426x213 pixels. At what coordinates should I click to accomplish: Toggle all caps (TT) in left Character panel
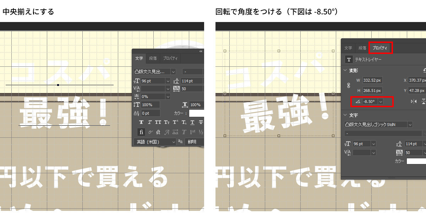[x=158, y=122]
